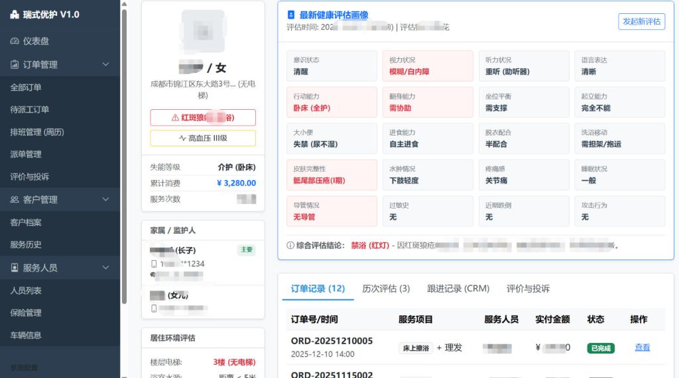Click the 视力状况 模糊/白内障 card
Viewport: 679px width, 378px height.
pyautogui.click(x=428, y=66)
